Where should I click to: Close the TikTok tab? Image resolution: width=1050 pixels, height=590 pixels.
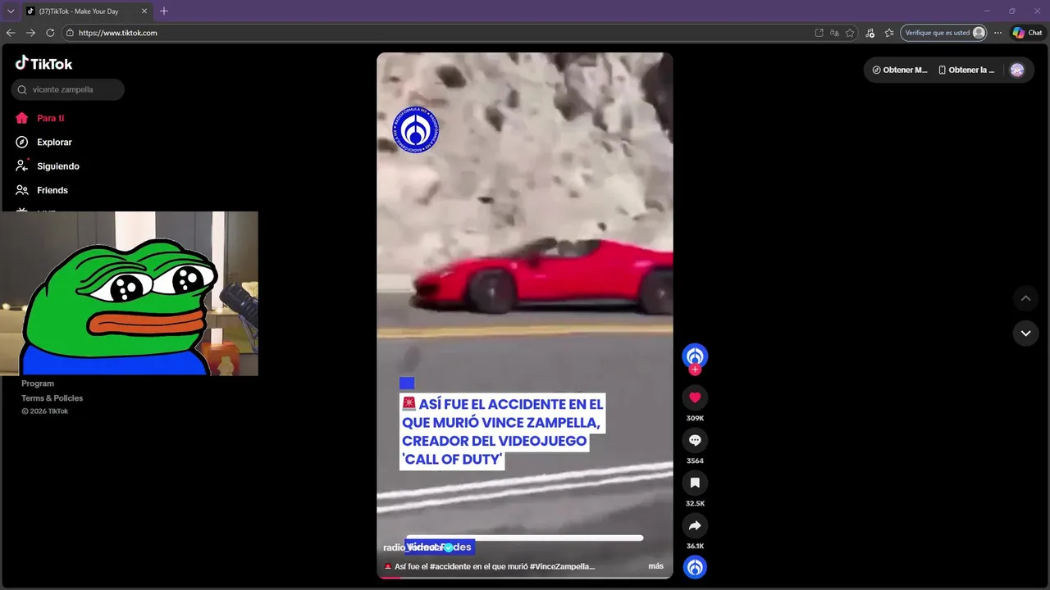144,11
